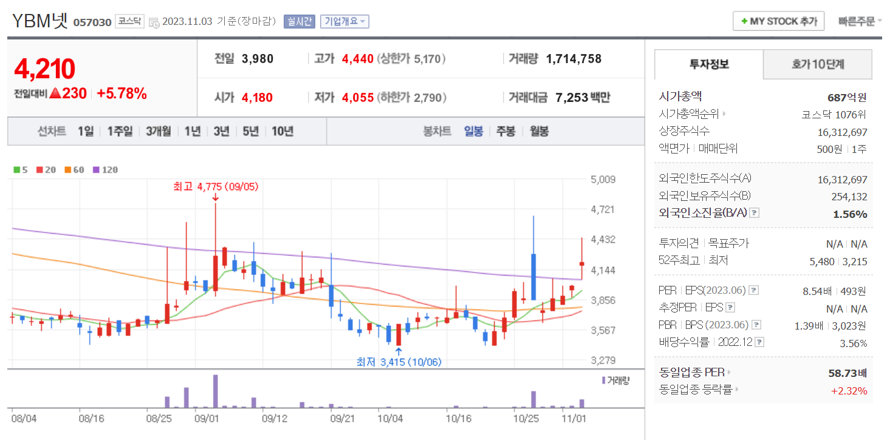Click the 실시간 realtime button
887x440 pixels.
point(299,21)
